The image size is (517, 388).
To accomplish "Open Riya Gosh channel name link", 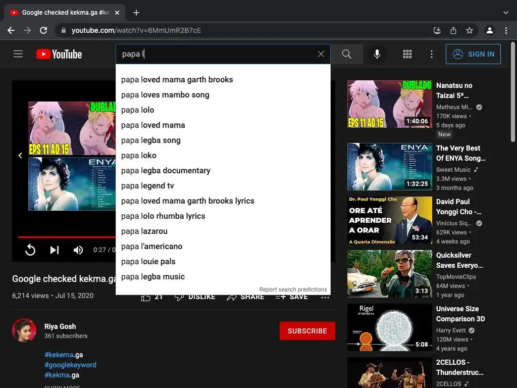I will (x=60, y=326).
